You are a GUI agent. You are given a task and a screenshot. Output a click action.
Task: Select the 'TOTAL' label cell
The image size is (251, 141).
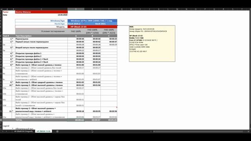pos(41,120)
